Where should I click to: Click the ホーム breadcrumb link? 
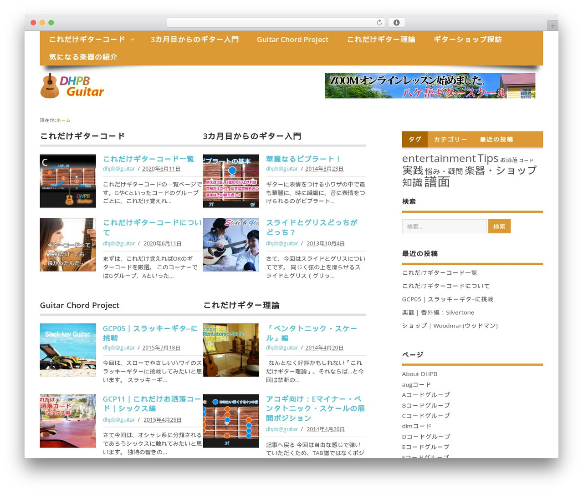[63, 121]
